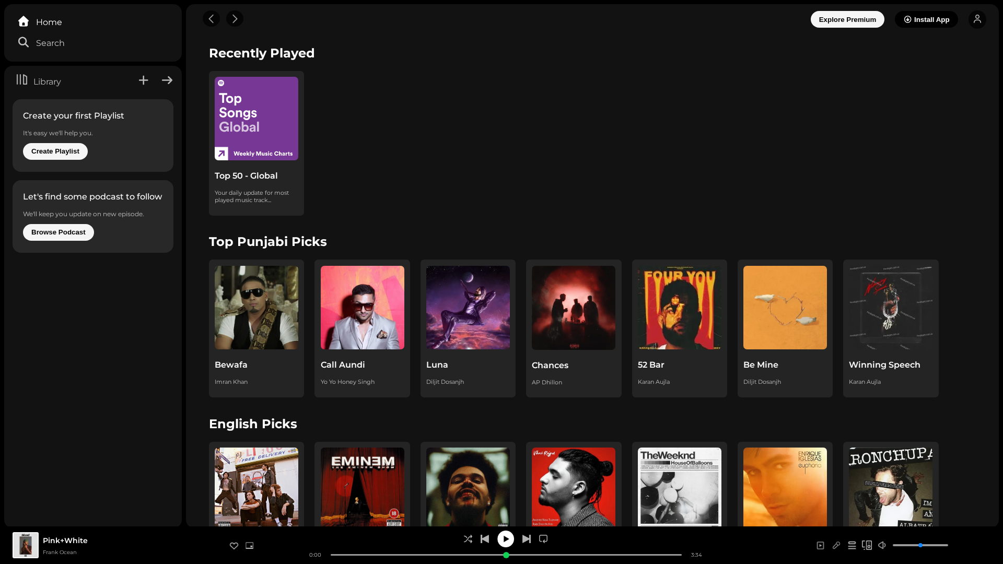Viewport: 1003px width, 564px height.
Task: Open the close-up smiling face album cover
Action: coord(468,487)
